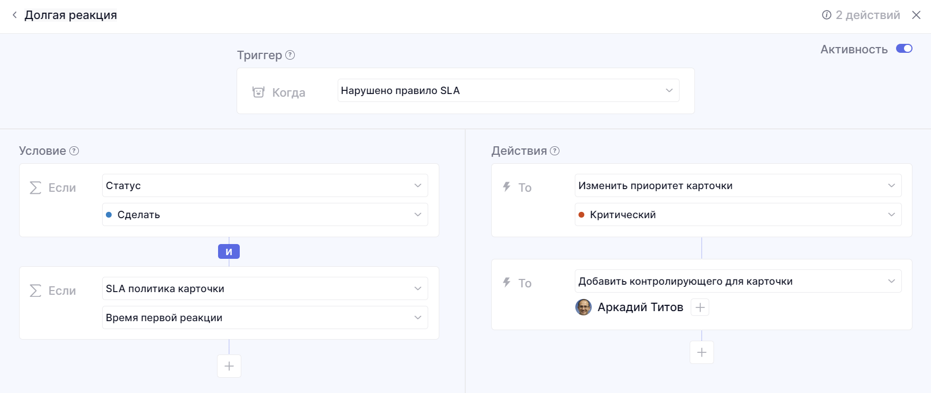Open the Сделать status value dropdown
The width and height of the screenshot is (931, 393).
[265, 214]
